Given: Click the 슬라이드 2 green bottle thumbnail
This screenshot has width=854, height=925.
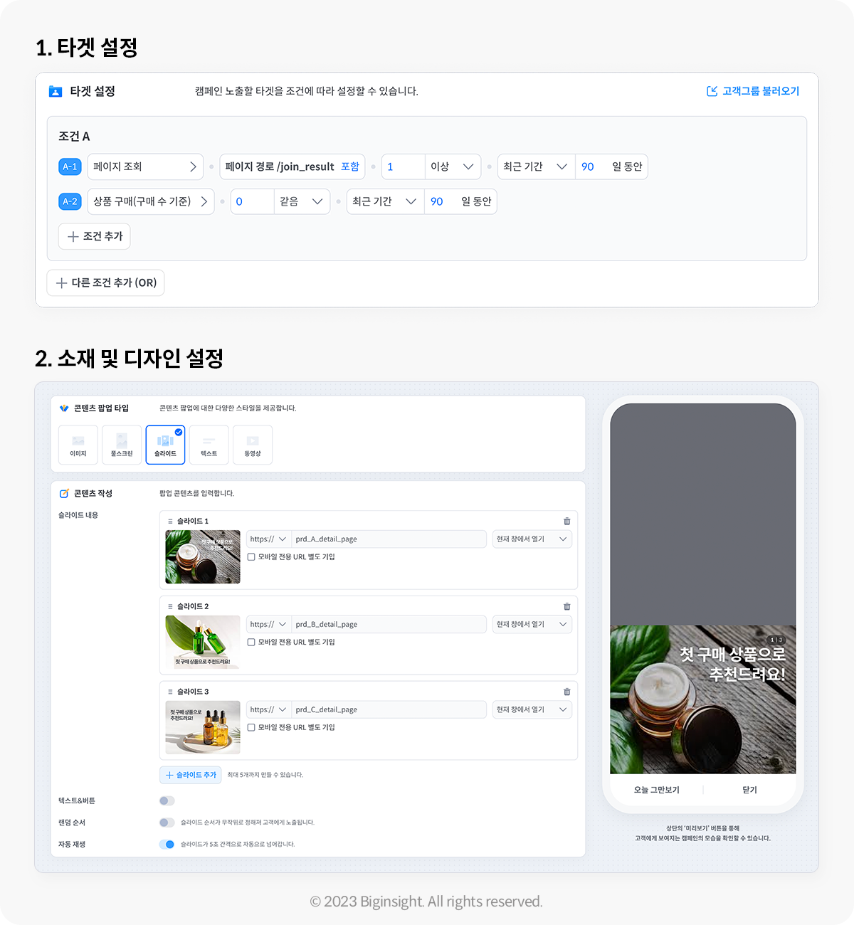Looking at the screenshot, I should tap(203, 643).
